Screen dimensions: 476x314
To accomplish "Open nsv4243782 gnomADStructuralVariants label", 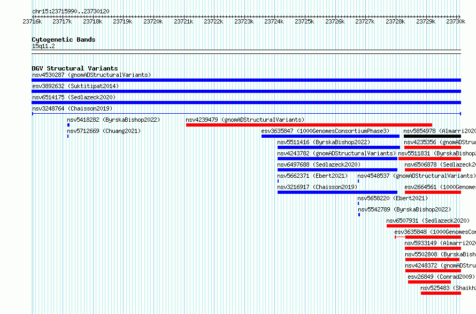I will 336,153.
